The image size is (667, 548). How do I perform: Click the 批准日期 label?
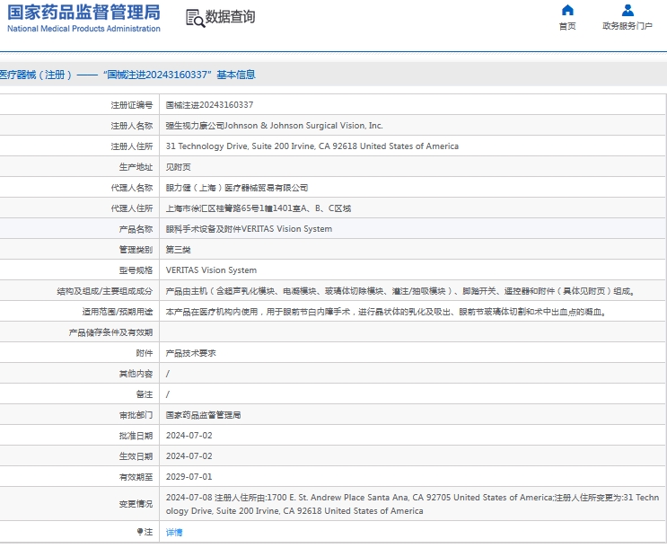click(136, 436)
